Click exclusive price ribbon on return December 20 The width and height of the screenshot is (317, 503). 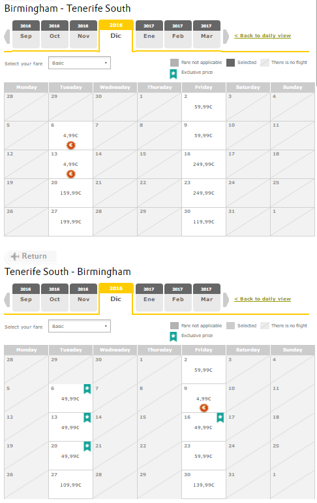(x=87, y=446)
